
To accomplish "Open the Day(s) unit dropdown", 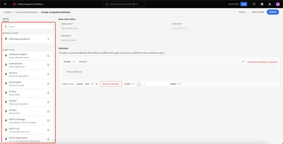I will pyautogui.click(x=175, y=84).
